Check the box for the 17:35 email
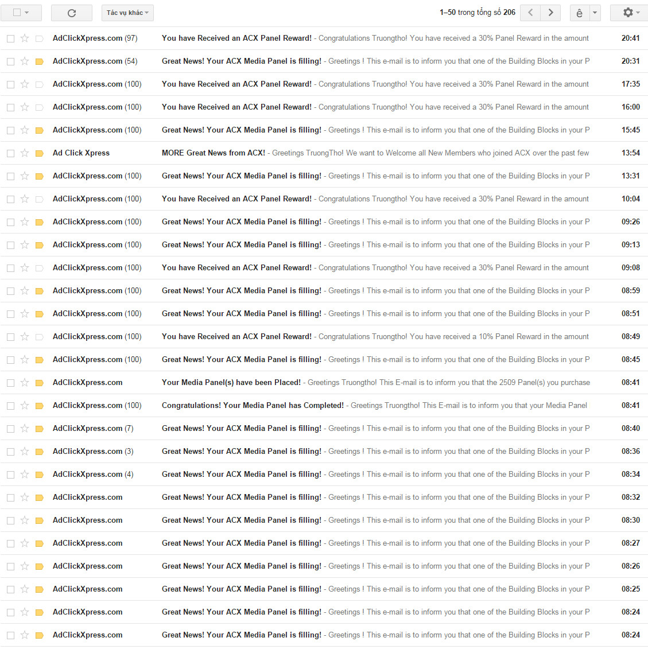The image size is (648, 653). point(11,84)
